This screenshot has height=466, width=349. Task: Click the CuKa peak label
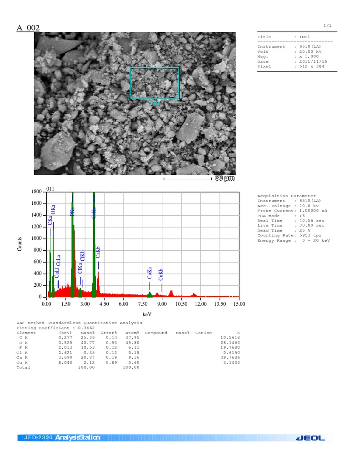(150, 273)
